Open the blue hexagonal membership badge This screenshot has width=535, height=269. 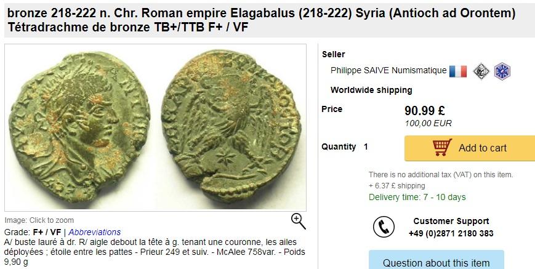pyautogui.click(x=502, y=71)
